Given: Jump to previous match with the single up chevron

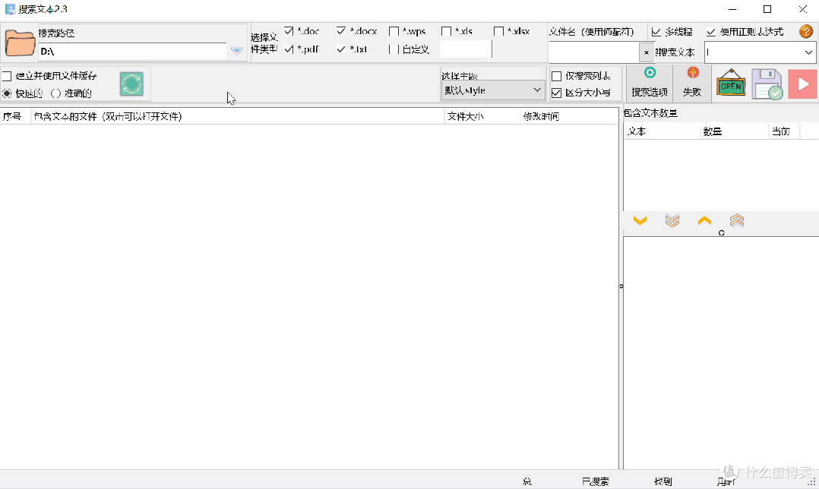Looking at the screenshot, I should (704, 221).
